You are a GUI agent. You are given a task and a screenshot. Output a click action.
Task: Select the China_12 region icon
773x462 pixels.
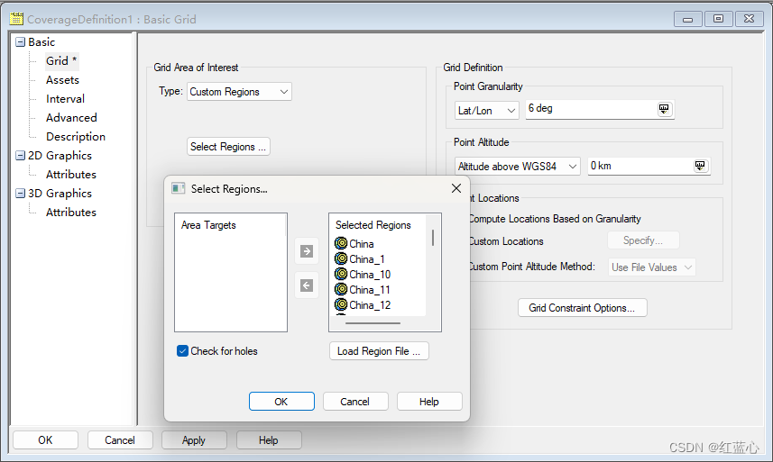click(x=341, y=304)
